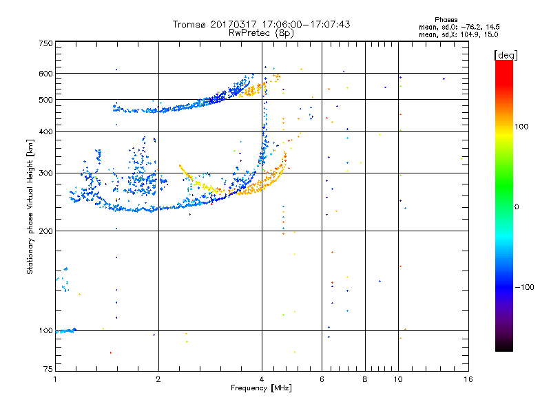Click x-axis tick label '6'
This screenshot has height=413, width=551.
tap(322, 379)
